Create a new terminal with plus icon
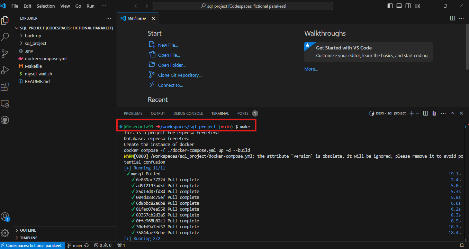The image size is (469, 249). [412, 113]
